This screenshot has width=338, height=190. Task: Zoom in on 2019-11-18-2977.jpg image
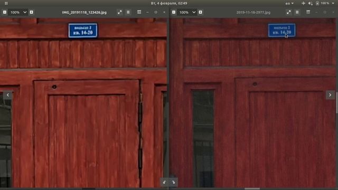[201, 12]
